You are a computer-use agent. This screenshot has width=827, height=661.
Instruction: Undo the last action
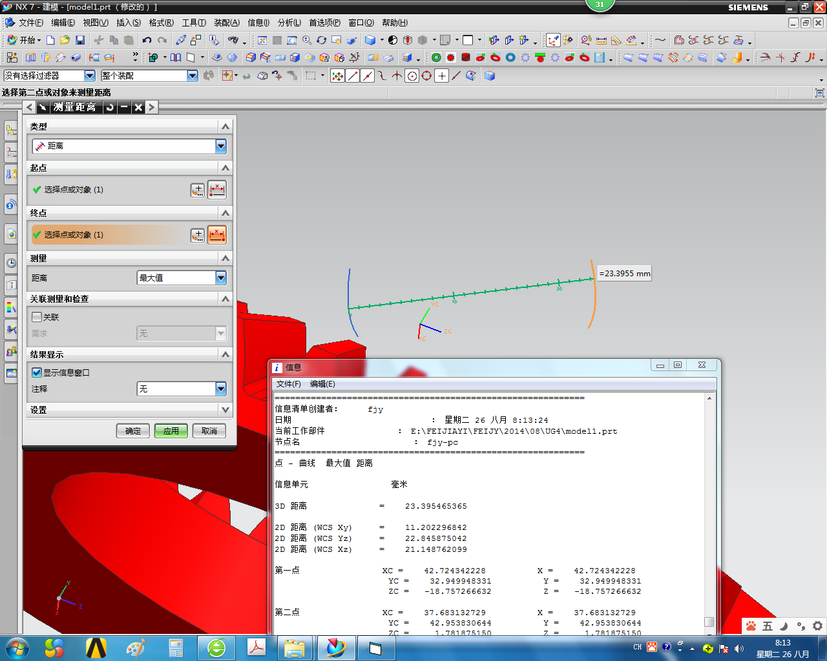click(147, 40)
